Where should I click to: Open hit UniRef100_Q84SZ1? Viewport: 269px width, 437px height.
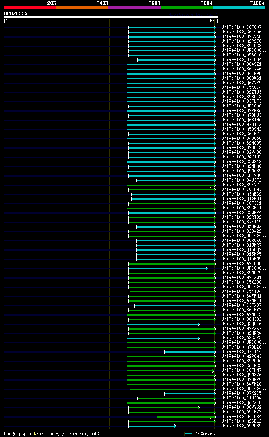[x=241, y=64]
